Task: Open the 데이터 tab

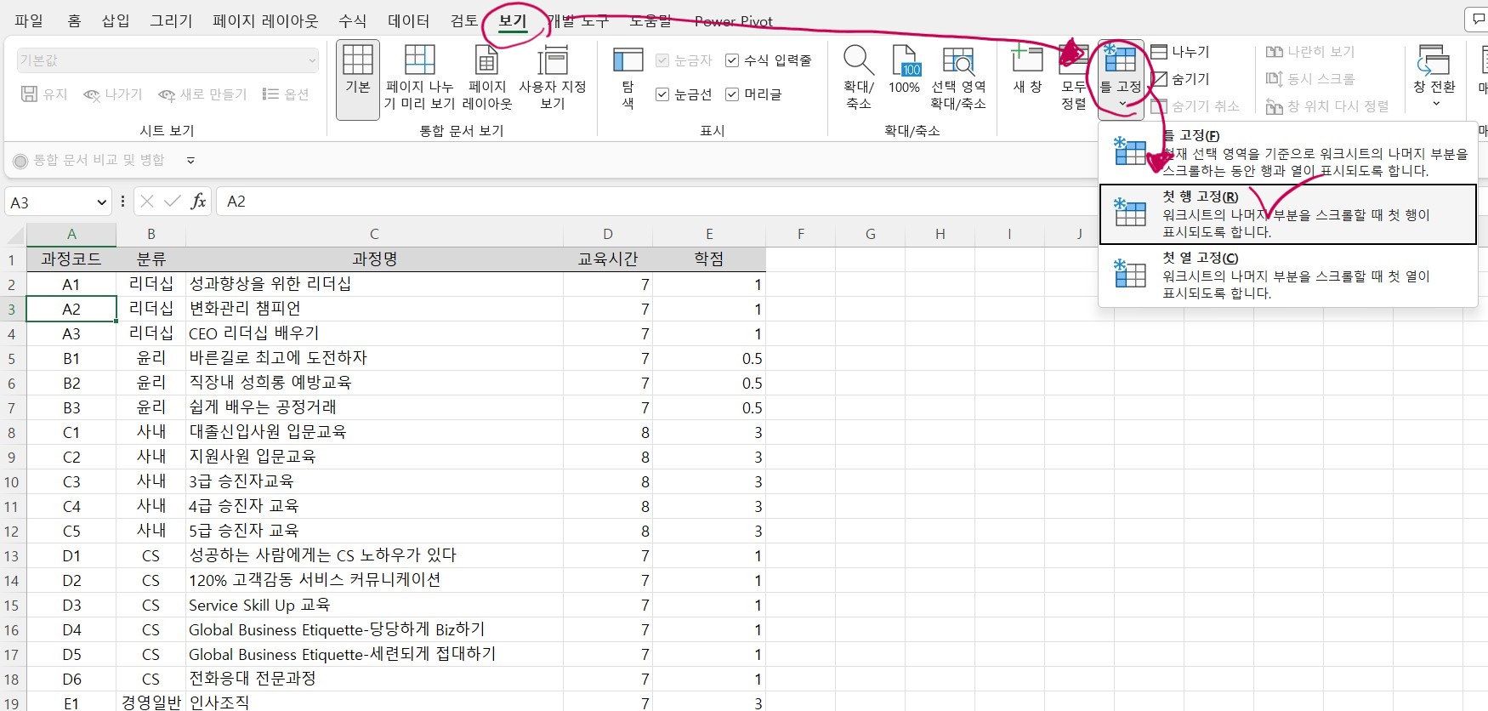Action: click(x=409, y=20)
